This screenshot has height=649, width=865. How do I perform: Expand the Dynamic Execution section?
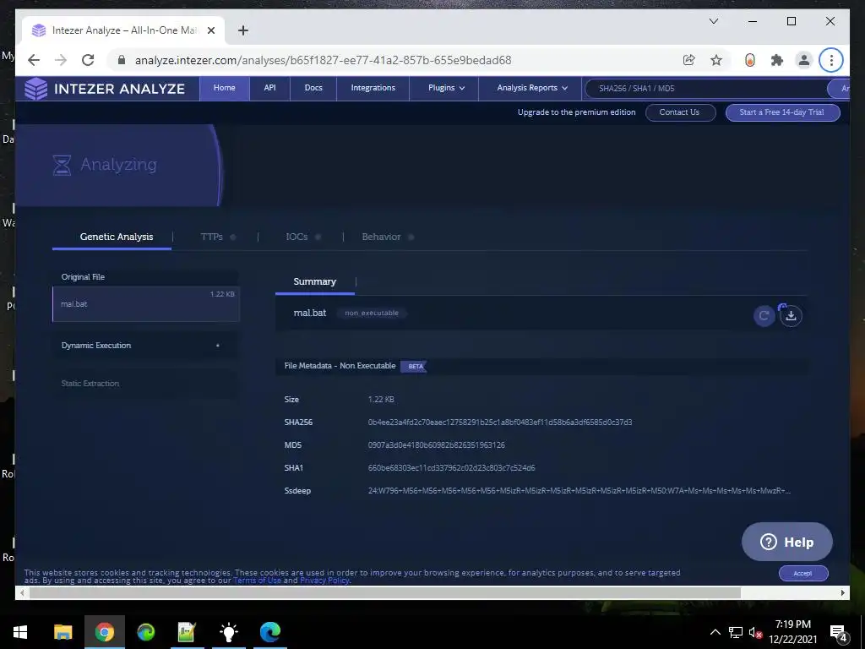click(x=145, y=346)
